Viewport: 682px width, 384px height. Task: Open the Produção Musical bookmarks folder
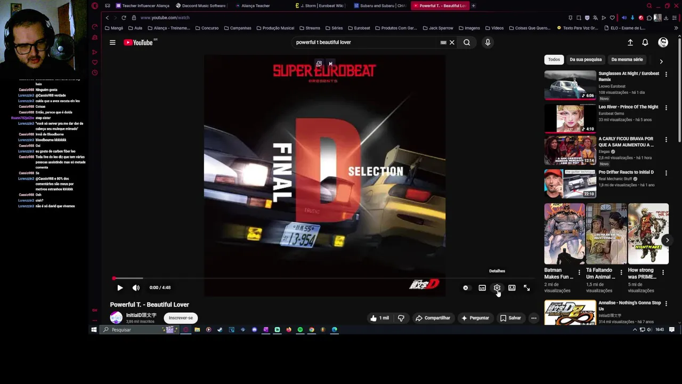[x=275, y=28]
